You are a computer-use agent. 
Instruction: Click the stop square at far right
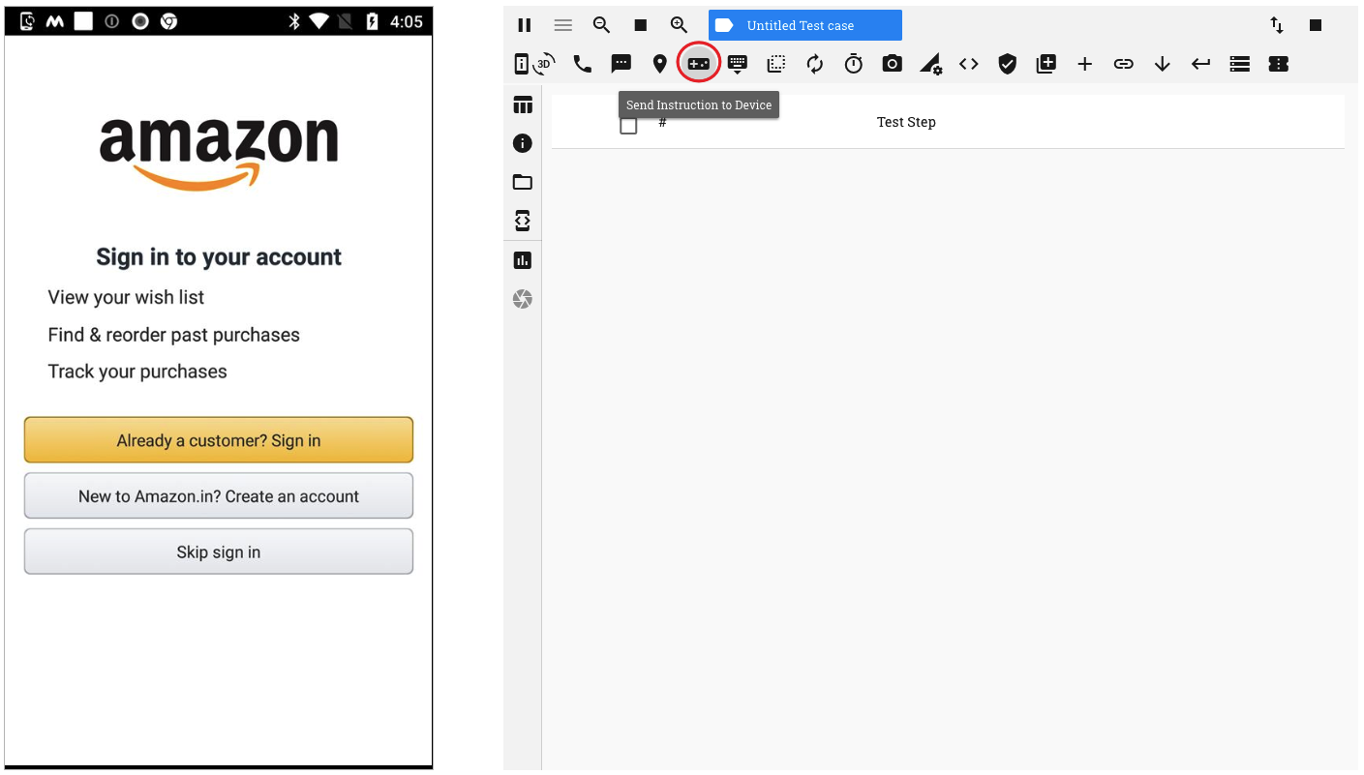[1316, 25]
